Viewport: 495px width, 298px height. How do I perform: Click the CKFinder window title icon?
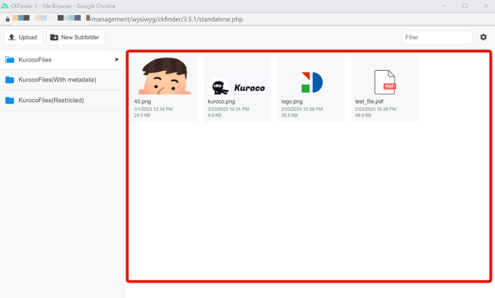(x=5, y=6)
